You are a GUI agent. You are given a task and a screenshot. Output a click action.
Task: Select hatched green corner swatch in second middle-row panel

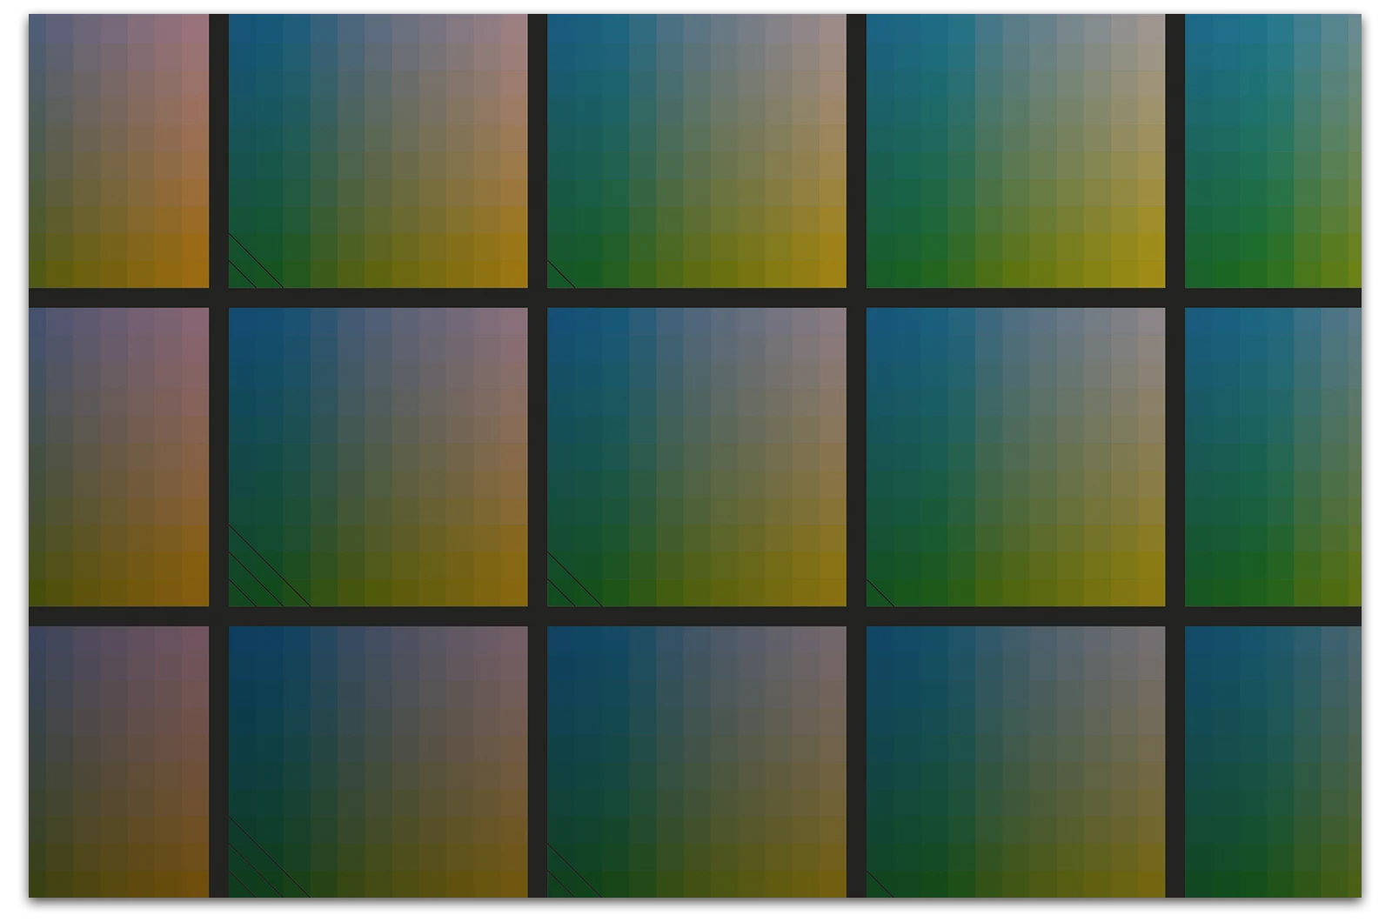[241, 593]
